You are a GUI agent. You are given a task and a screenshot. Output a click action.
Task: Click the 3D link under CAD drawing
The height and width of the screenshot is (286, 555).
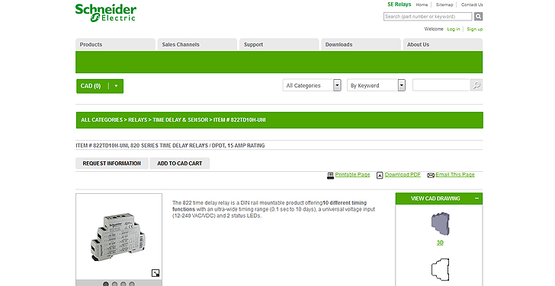(440, 243)
